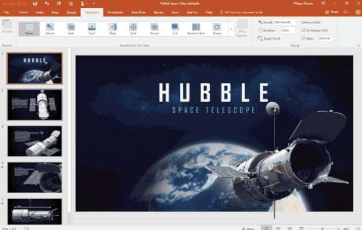The height and width of the screenshot is (230, 362).
Task: Switch to the Design tab
Action: (x=71, y=12)
